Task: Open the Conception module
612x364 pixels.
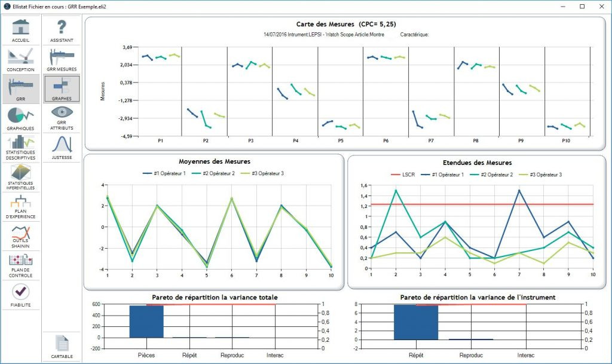Action: 21,60
